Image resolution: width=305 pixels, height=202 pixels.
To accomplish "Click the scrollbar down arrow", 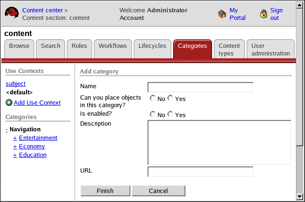I will (300, 196).
